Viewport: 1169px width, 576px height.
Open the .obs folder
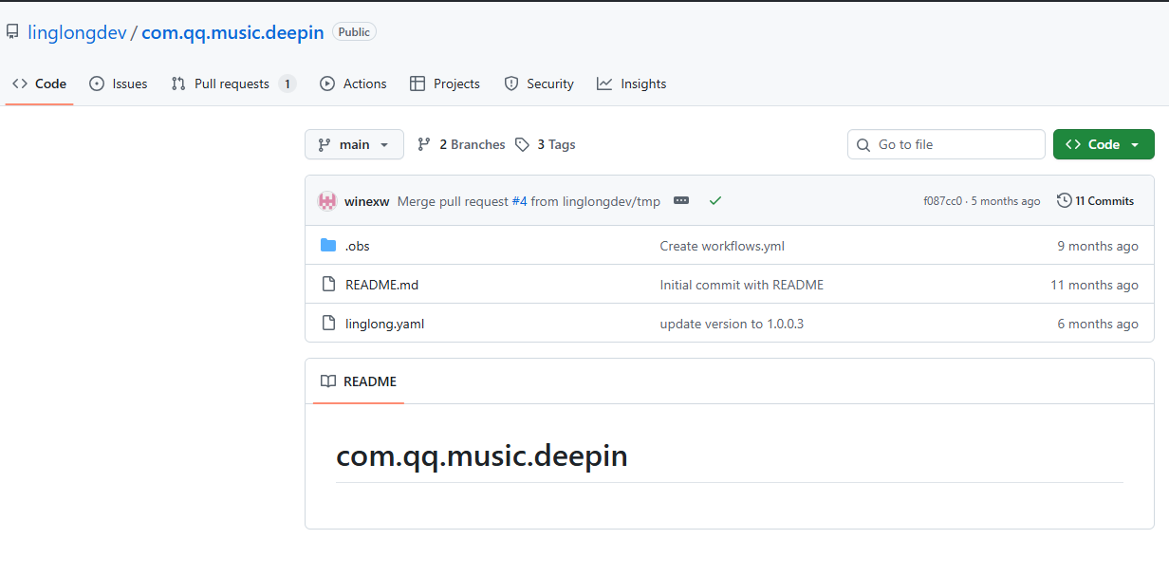tap(357, 246)
